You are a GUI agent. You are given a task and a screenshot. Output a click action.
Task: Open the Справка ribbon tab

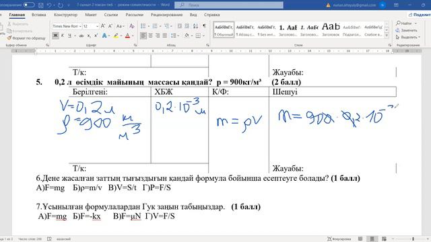211,15
